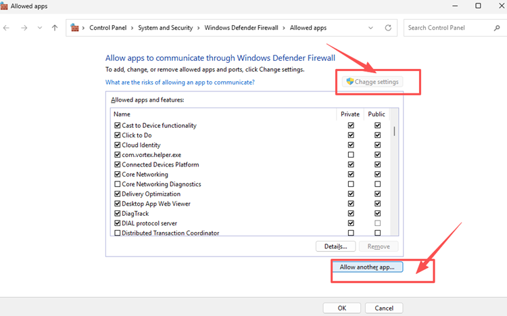The image size is (507, 316).
Task: Toggle Private checkbox for Click to Do
Action: pos(351,135)
